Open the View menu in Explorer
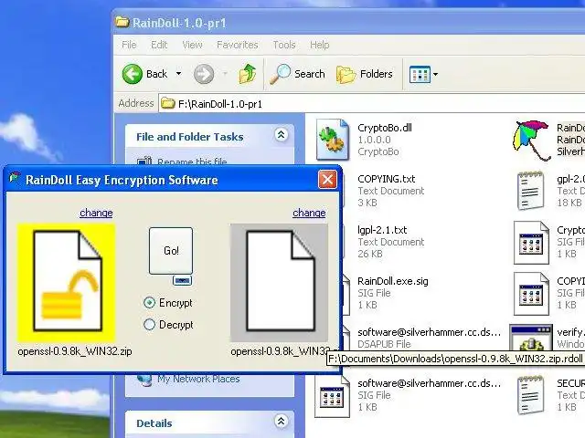Viewport: 585px width, 438px height. 192,45
